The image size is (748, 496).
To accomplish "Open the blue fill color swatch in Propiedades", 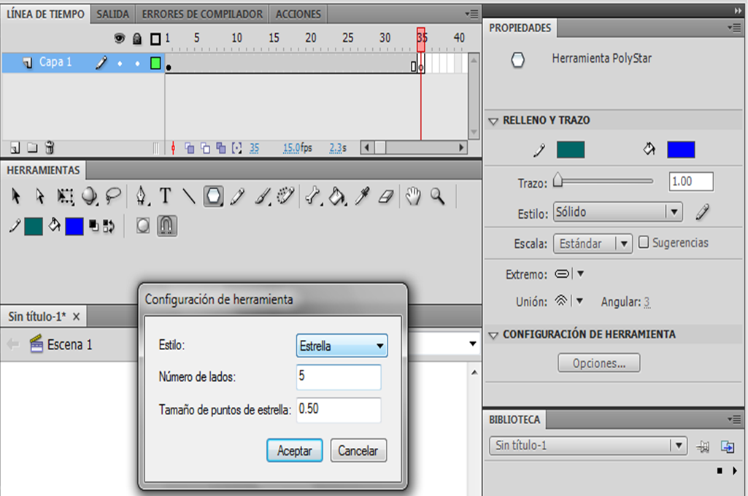I will tap(680, 150).
